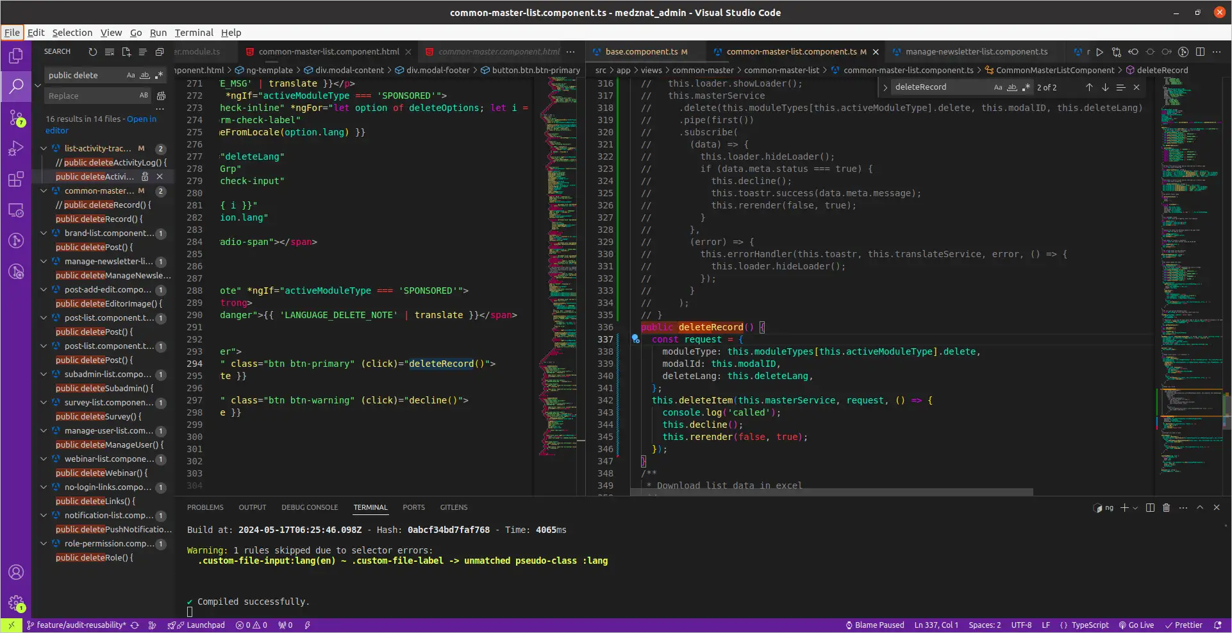Collapse the webinar-list.compone… results group
The width and height of the screenshot is (1232, 633).
coord(44,459)
